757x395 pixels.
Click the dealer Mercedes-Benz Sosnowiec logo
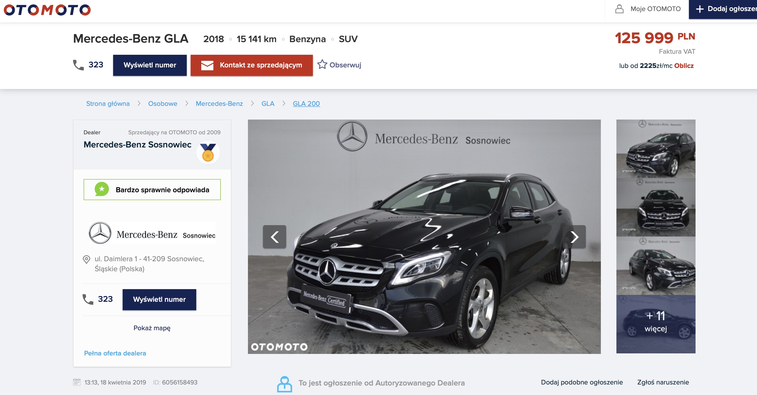tap(152, 233)
